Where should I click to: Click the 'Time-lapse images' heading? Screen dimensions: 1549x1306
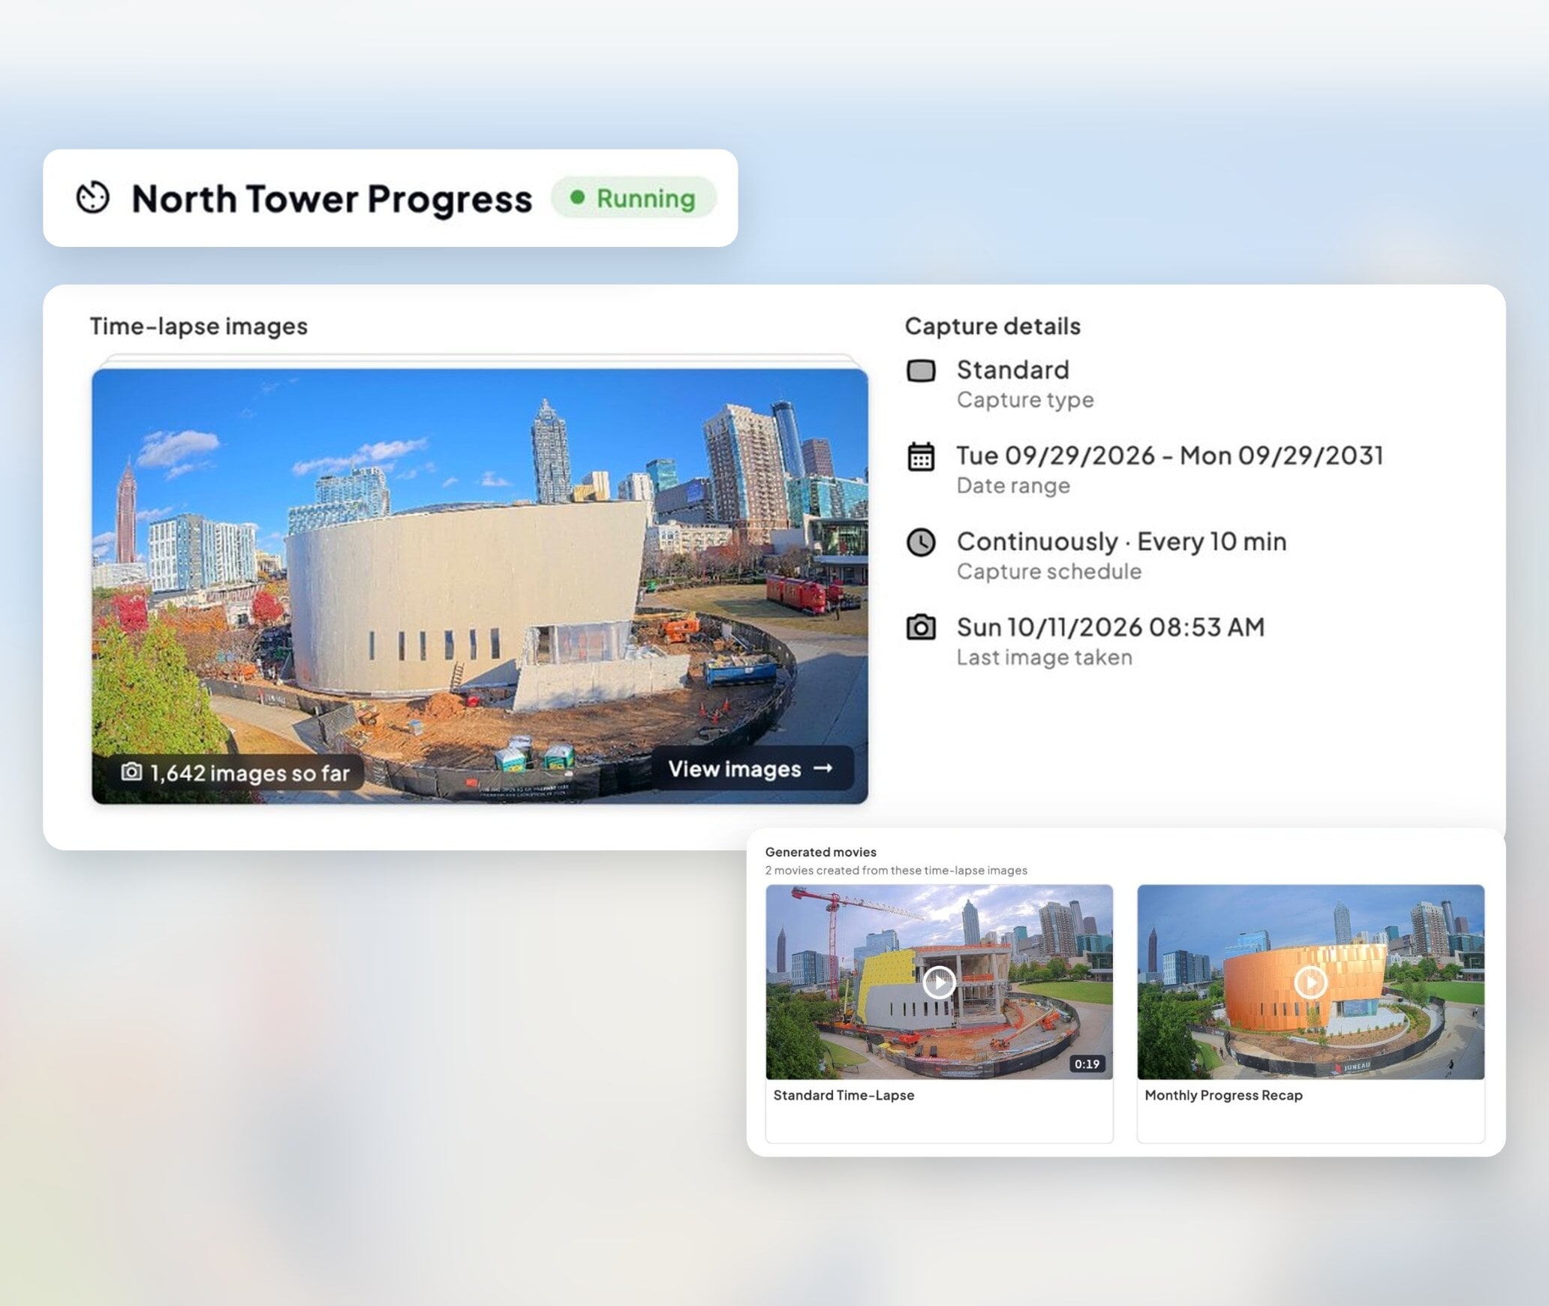199,326
